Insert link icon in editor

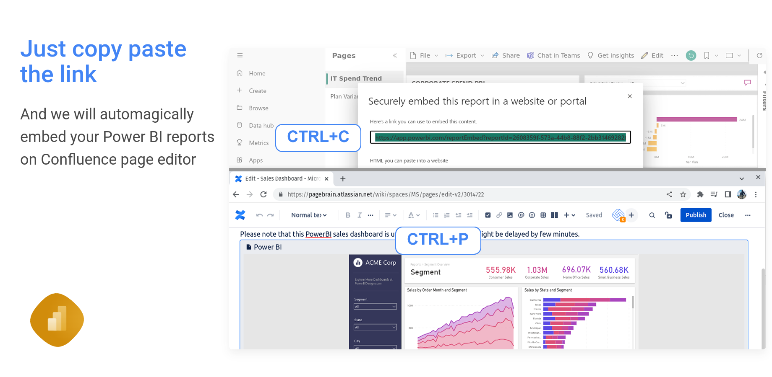pos(499,215)
